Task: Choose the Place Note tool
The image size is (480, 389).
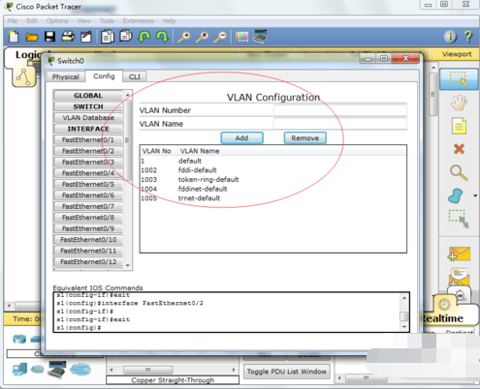Action: (459, 126)
